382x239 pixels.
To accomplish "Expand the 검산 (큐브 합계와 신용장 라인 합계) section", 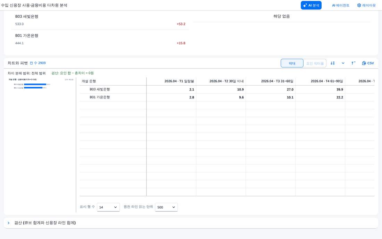I will pos(9,223).
